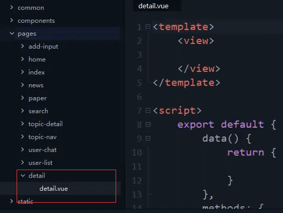Expand the add-input folder chevron

point(22,46)
